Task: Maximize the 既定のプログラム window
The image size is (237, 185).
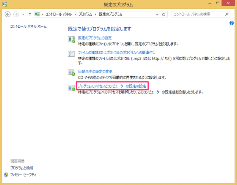Action: [x=218, y=3]
